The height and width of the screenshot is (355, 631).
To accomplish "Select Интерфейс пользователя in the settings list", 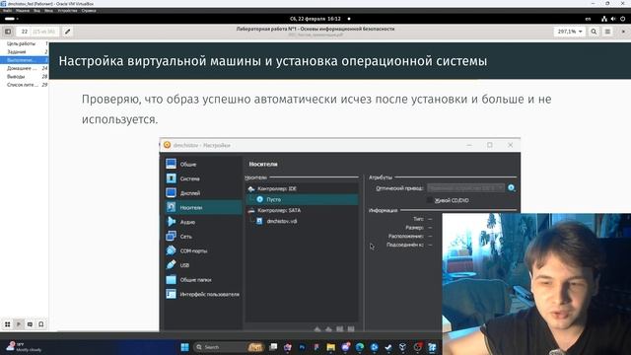I will coord(203,294).
